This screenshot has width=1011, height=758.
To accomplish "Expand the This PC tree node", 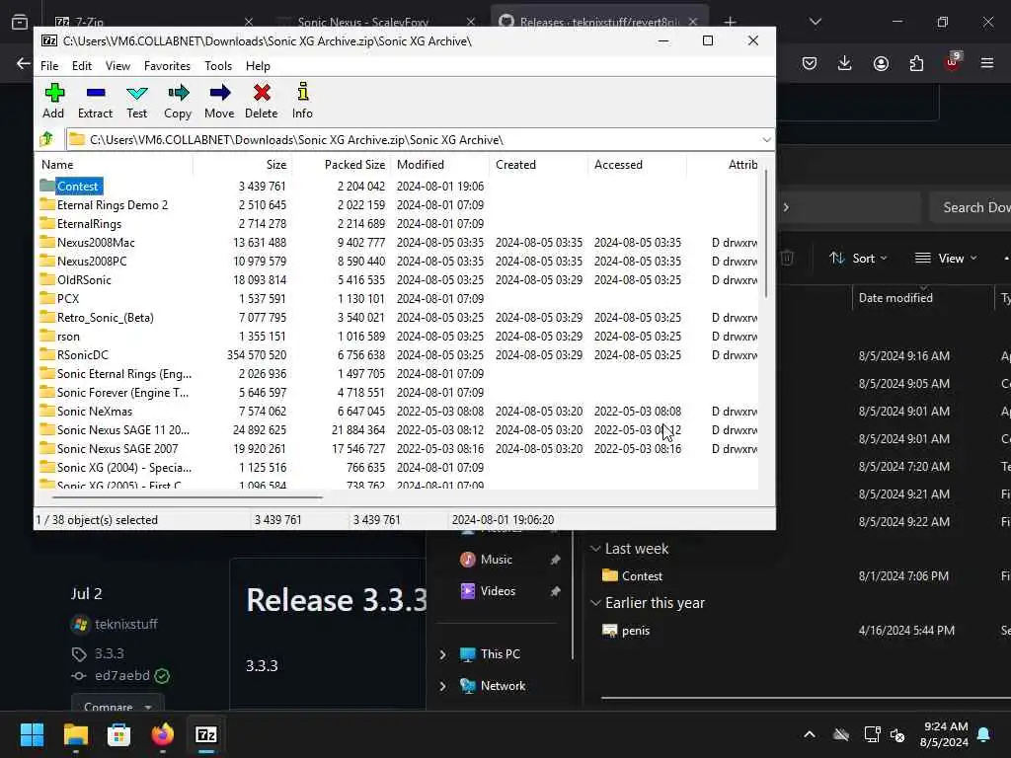I will pos(443,654).
